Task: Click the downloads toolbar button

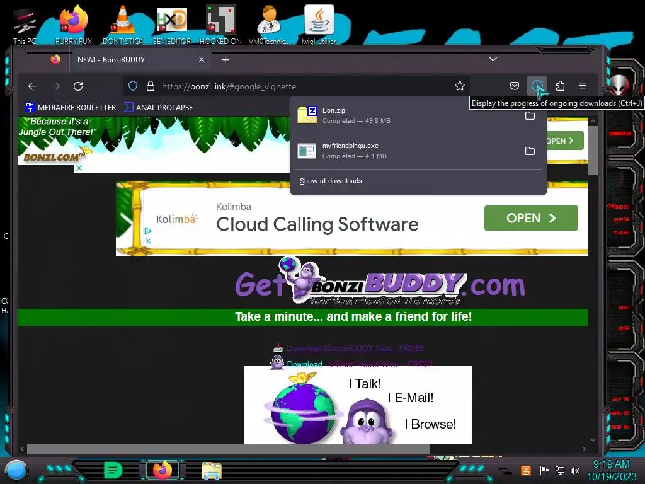Action: [537, 86]
